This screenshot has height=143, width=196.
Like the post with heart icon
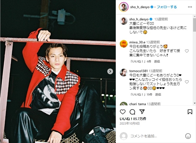pyautogui.click(x=123, y=112)
